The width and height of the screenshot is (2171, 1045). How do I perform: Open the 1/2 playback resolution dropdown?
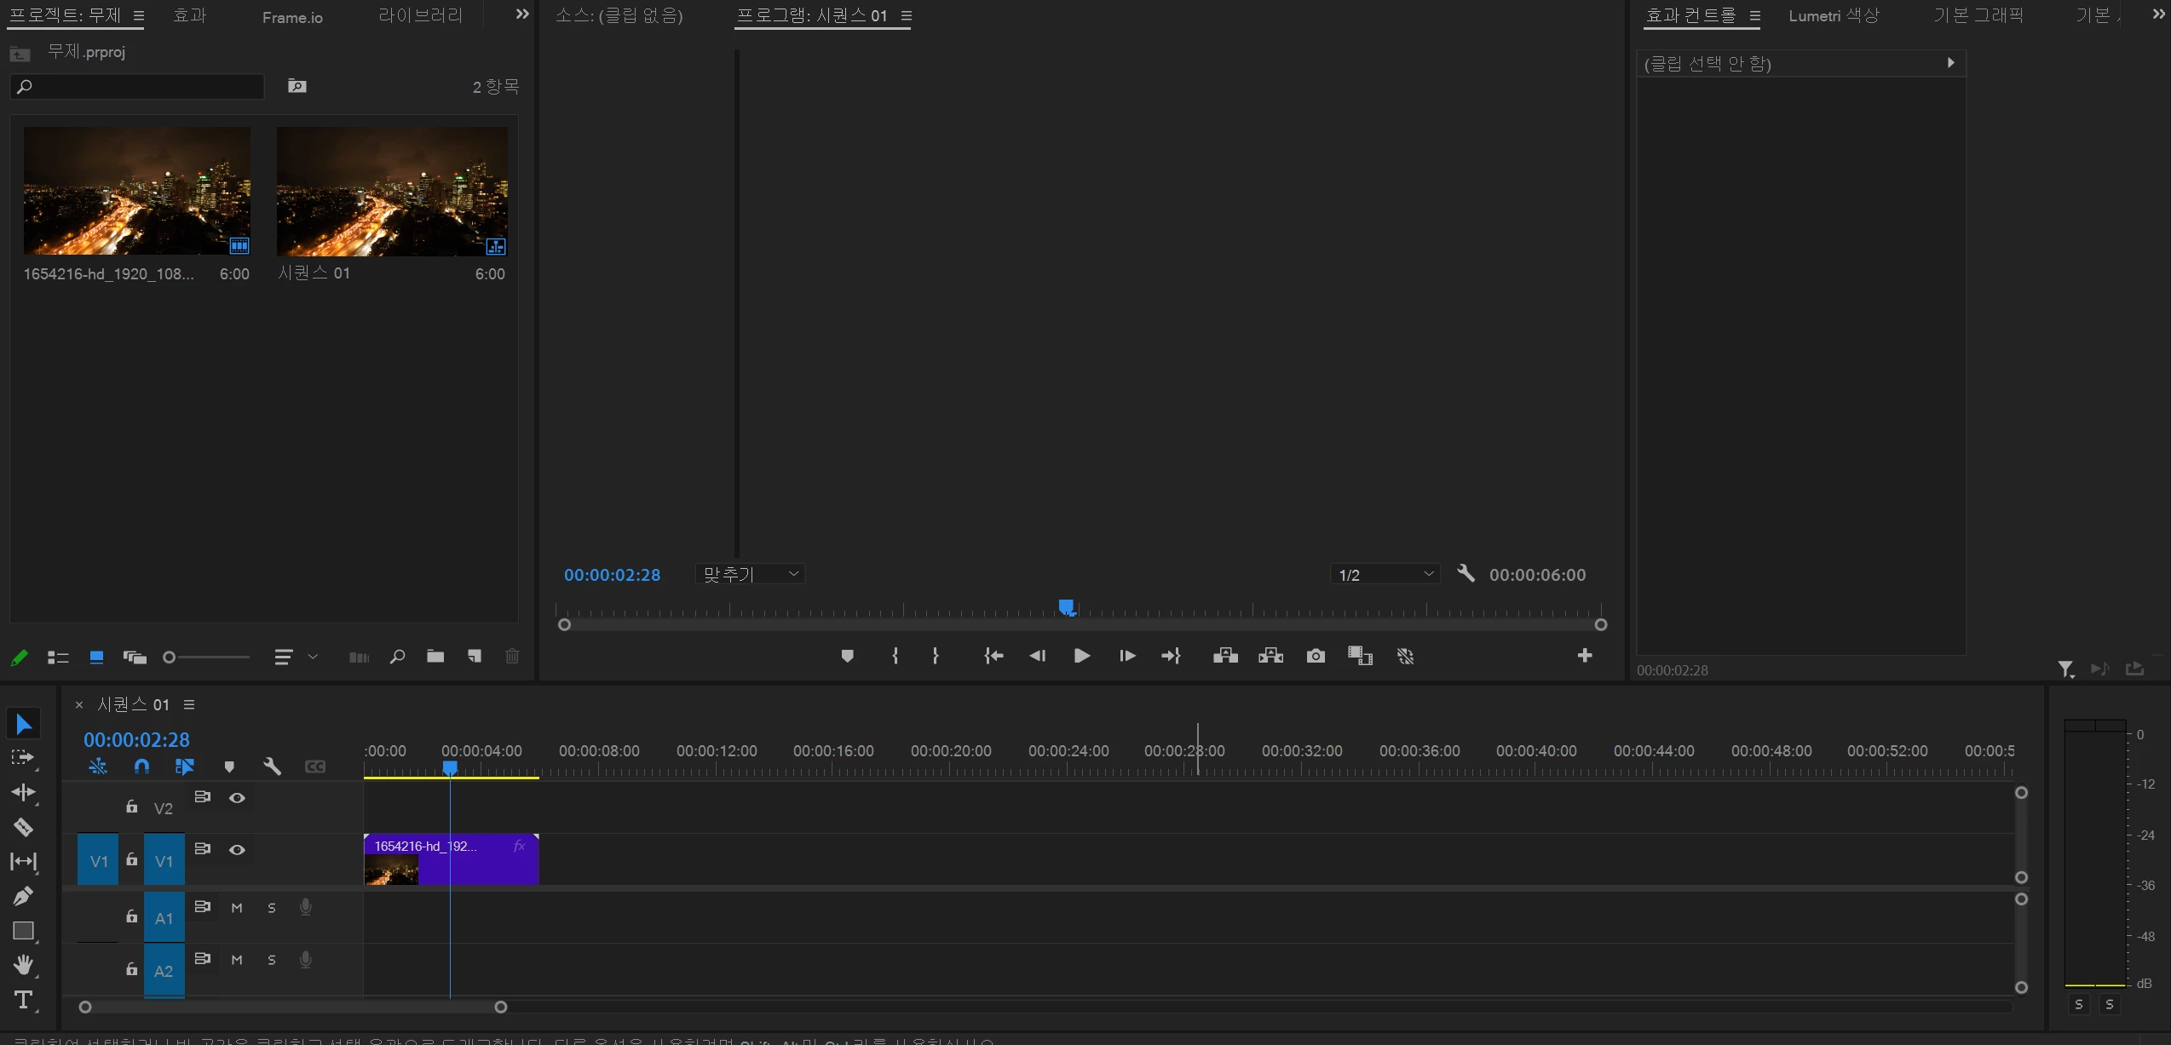1385,575
